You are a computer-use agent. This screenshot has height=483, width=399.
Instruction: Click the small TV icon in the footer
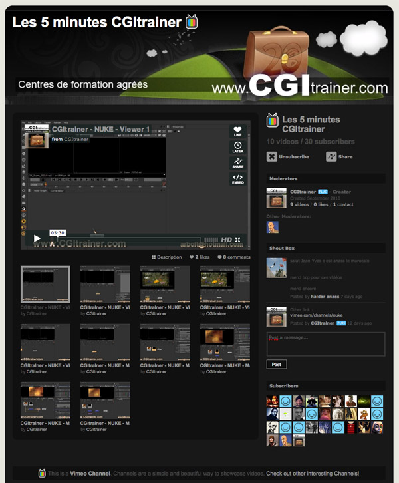(42, 473)
